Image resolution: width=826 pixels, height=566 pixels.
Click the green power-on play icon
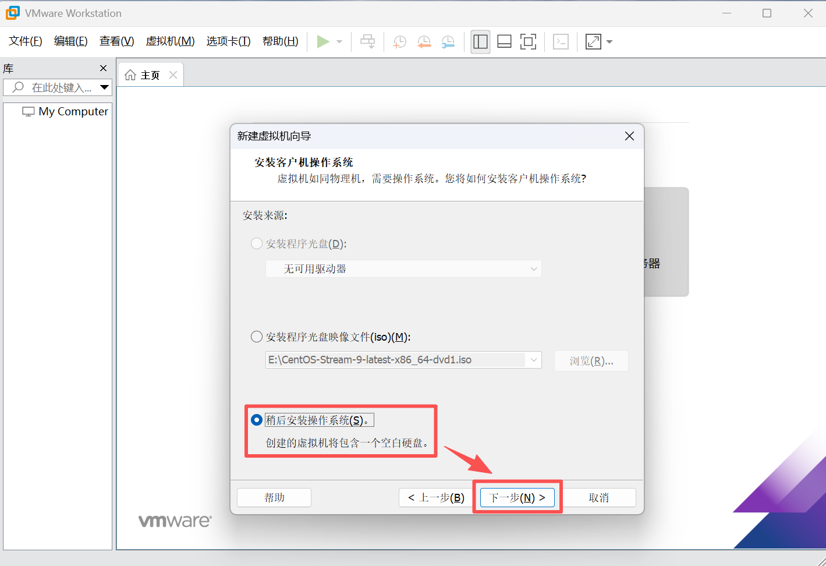(x=323, y=41)
